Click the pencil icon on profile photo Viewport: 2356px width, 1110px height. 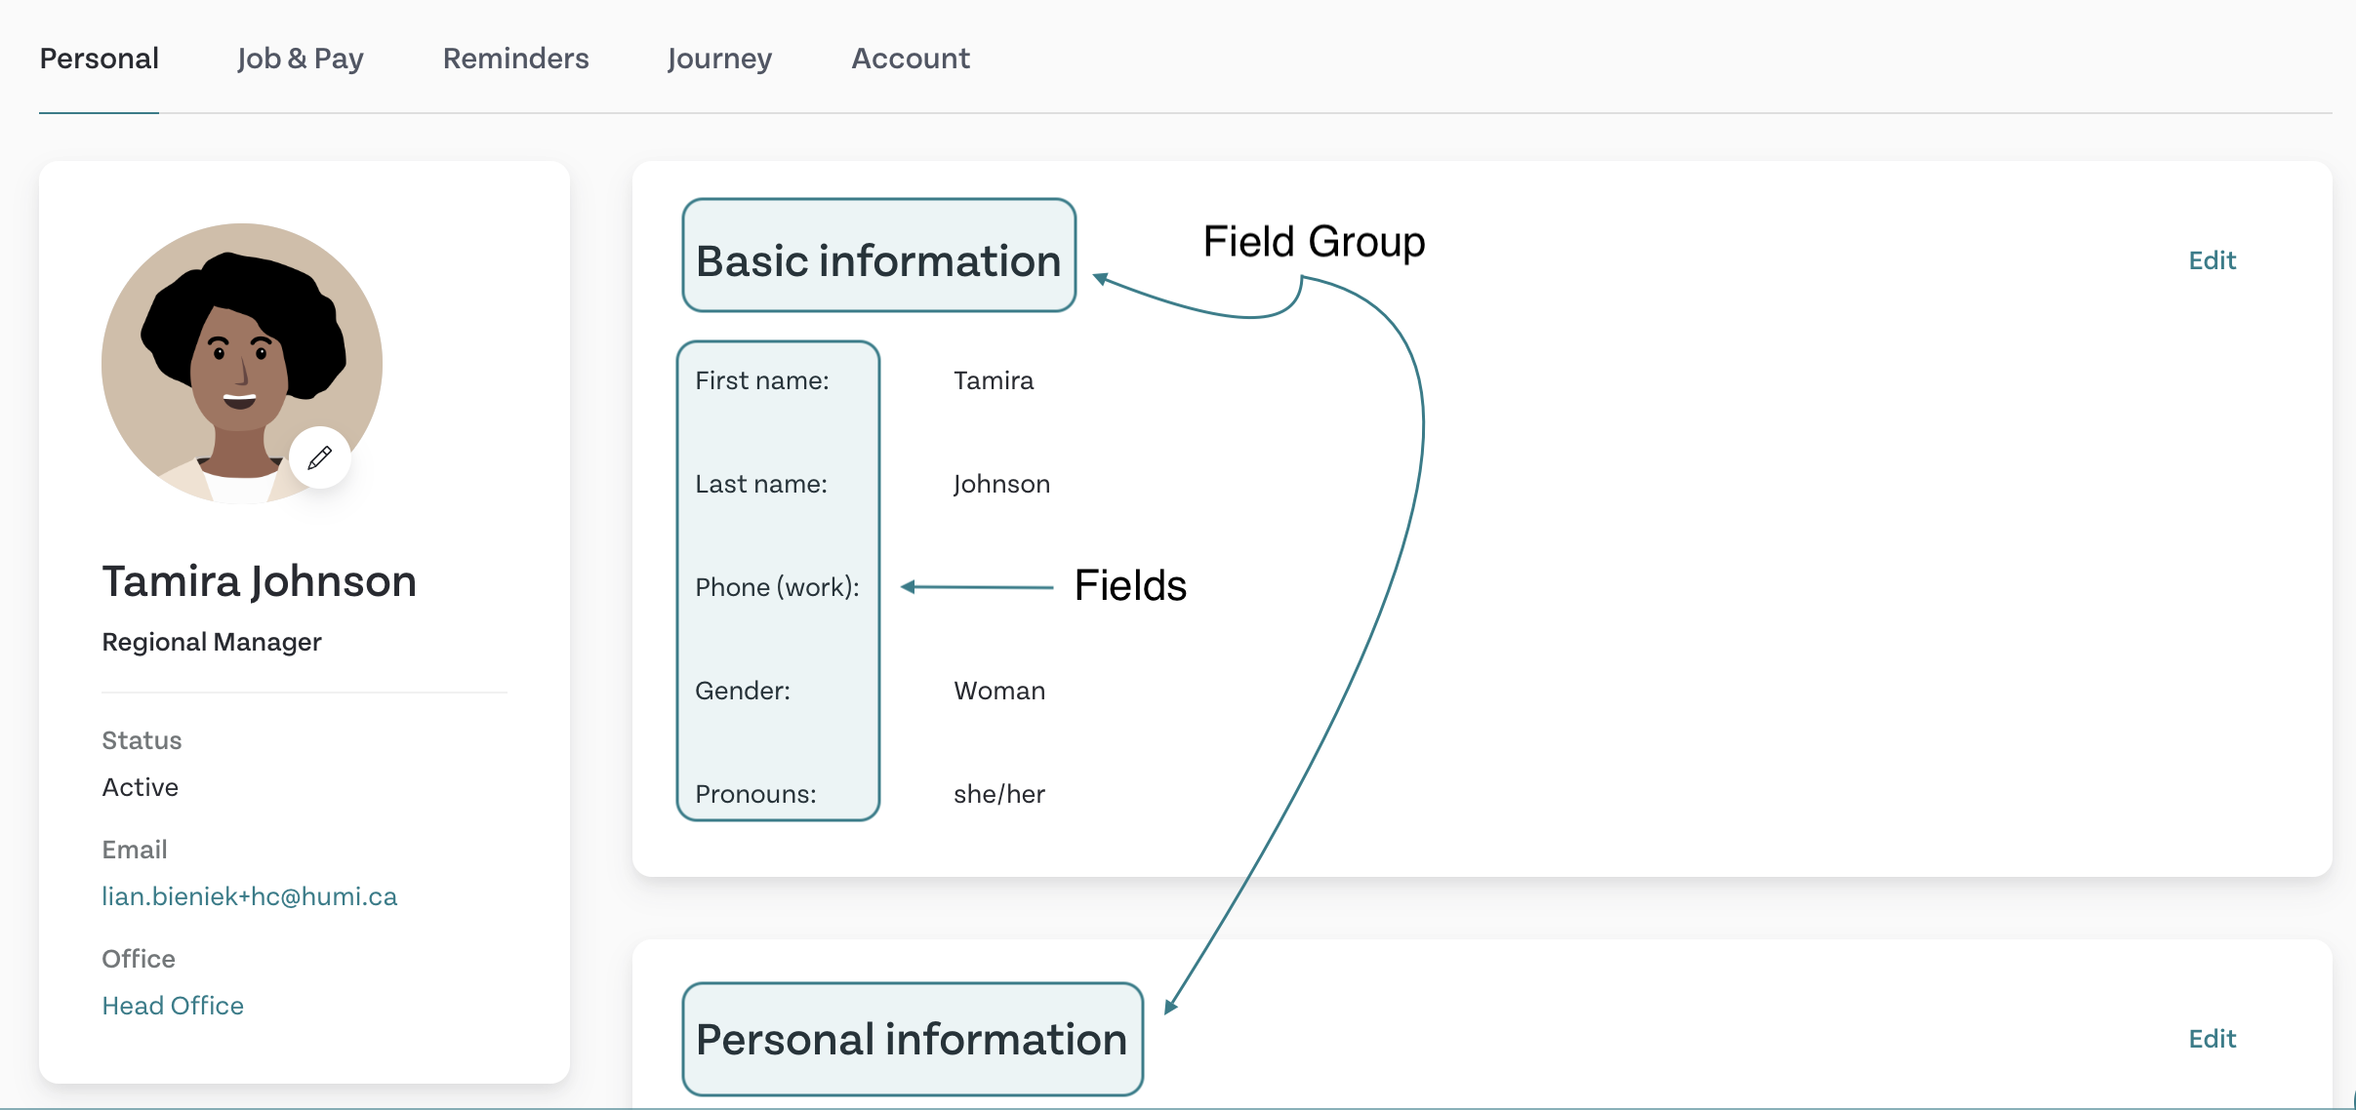(319, 457)
